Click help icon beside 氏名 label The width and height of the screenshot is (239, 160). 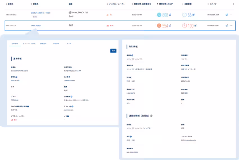pos(131,137)
